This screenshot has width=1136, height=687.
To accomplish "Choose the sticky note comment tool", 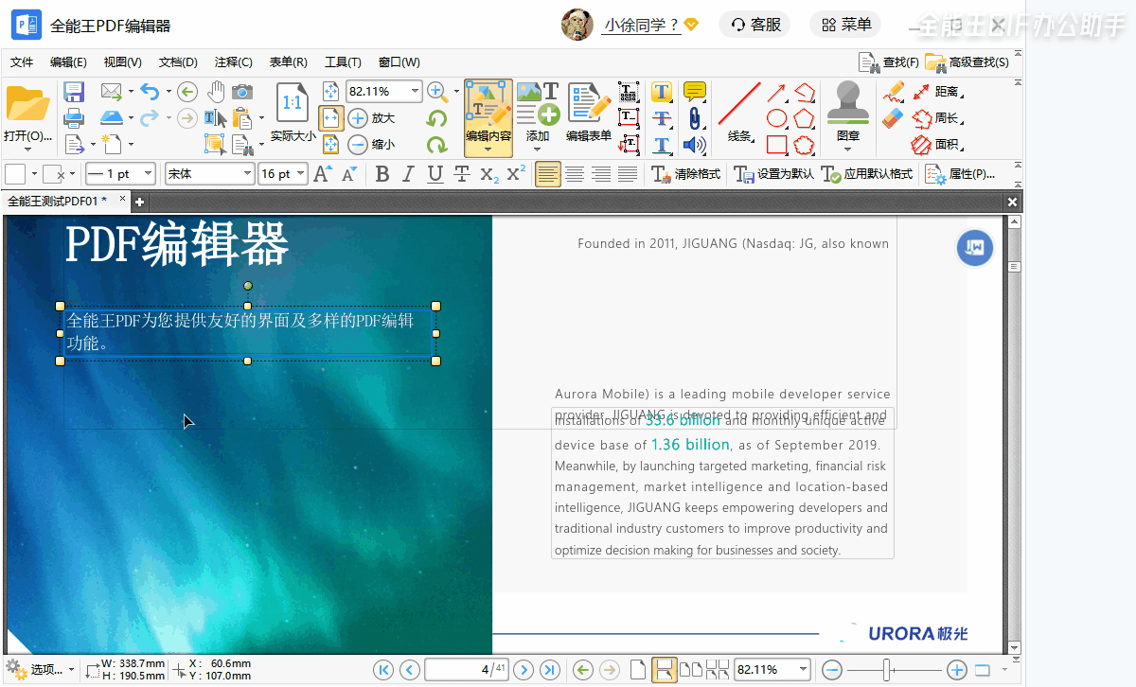I will tap(694, 92).
